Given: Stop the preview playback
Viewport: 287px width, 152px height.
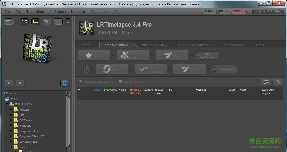Looking at the screenshot, I should pyautogui.click(x=20, y=83).
